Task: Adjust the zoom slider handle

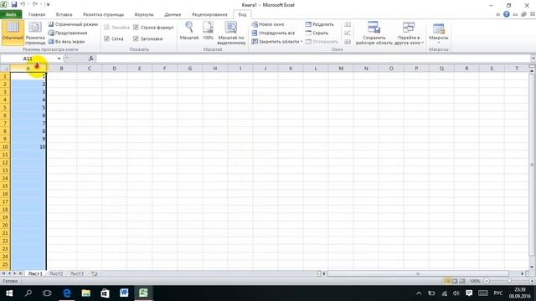Action: click(x=509, y=281)
